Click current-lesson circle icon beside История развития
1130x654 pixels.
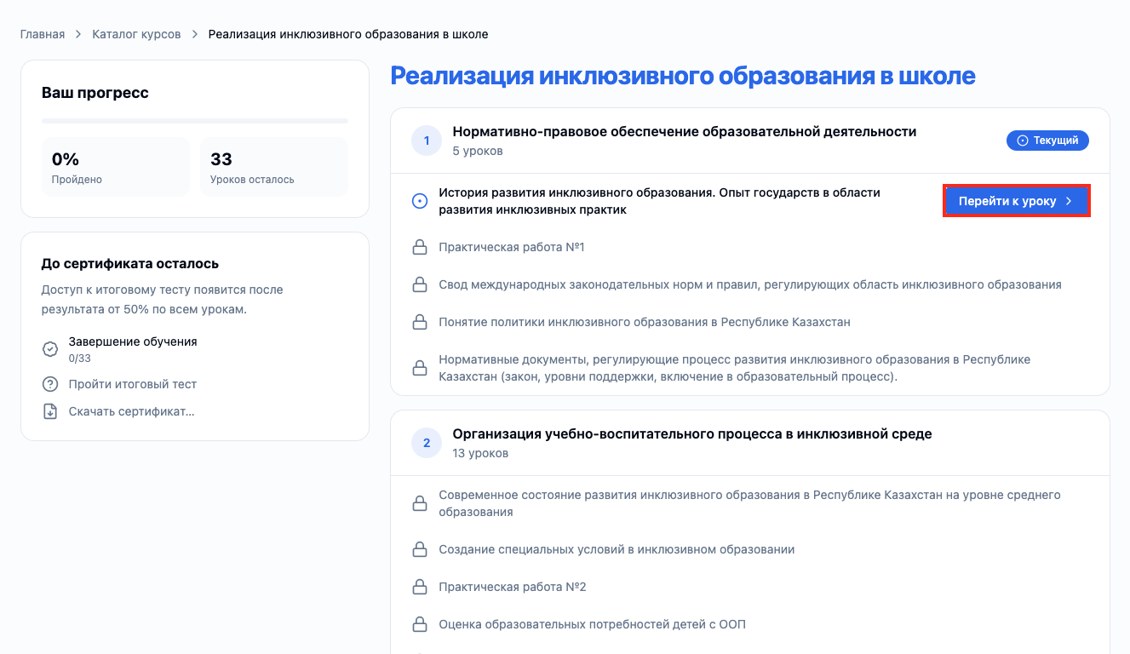[419, 201]
